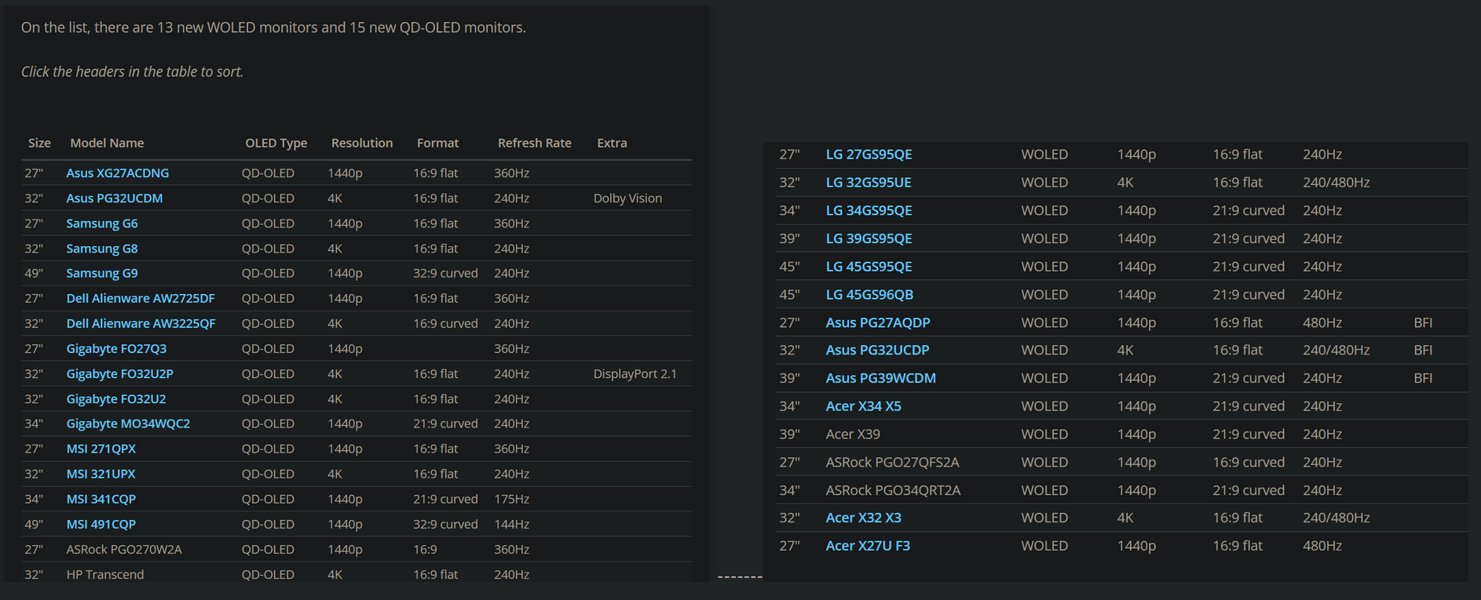
Task: Select 16:9 curved in ASRock PGO27QFS2A row
Action: pos(1249,462)
